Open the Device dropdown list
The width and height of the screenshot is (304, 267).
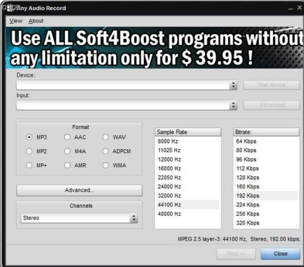tap(126, 85)
